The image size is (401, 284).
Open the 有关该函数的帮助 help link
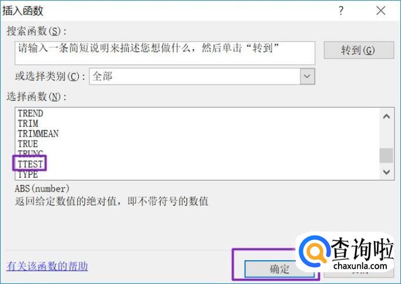tap(47, 266)
